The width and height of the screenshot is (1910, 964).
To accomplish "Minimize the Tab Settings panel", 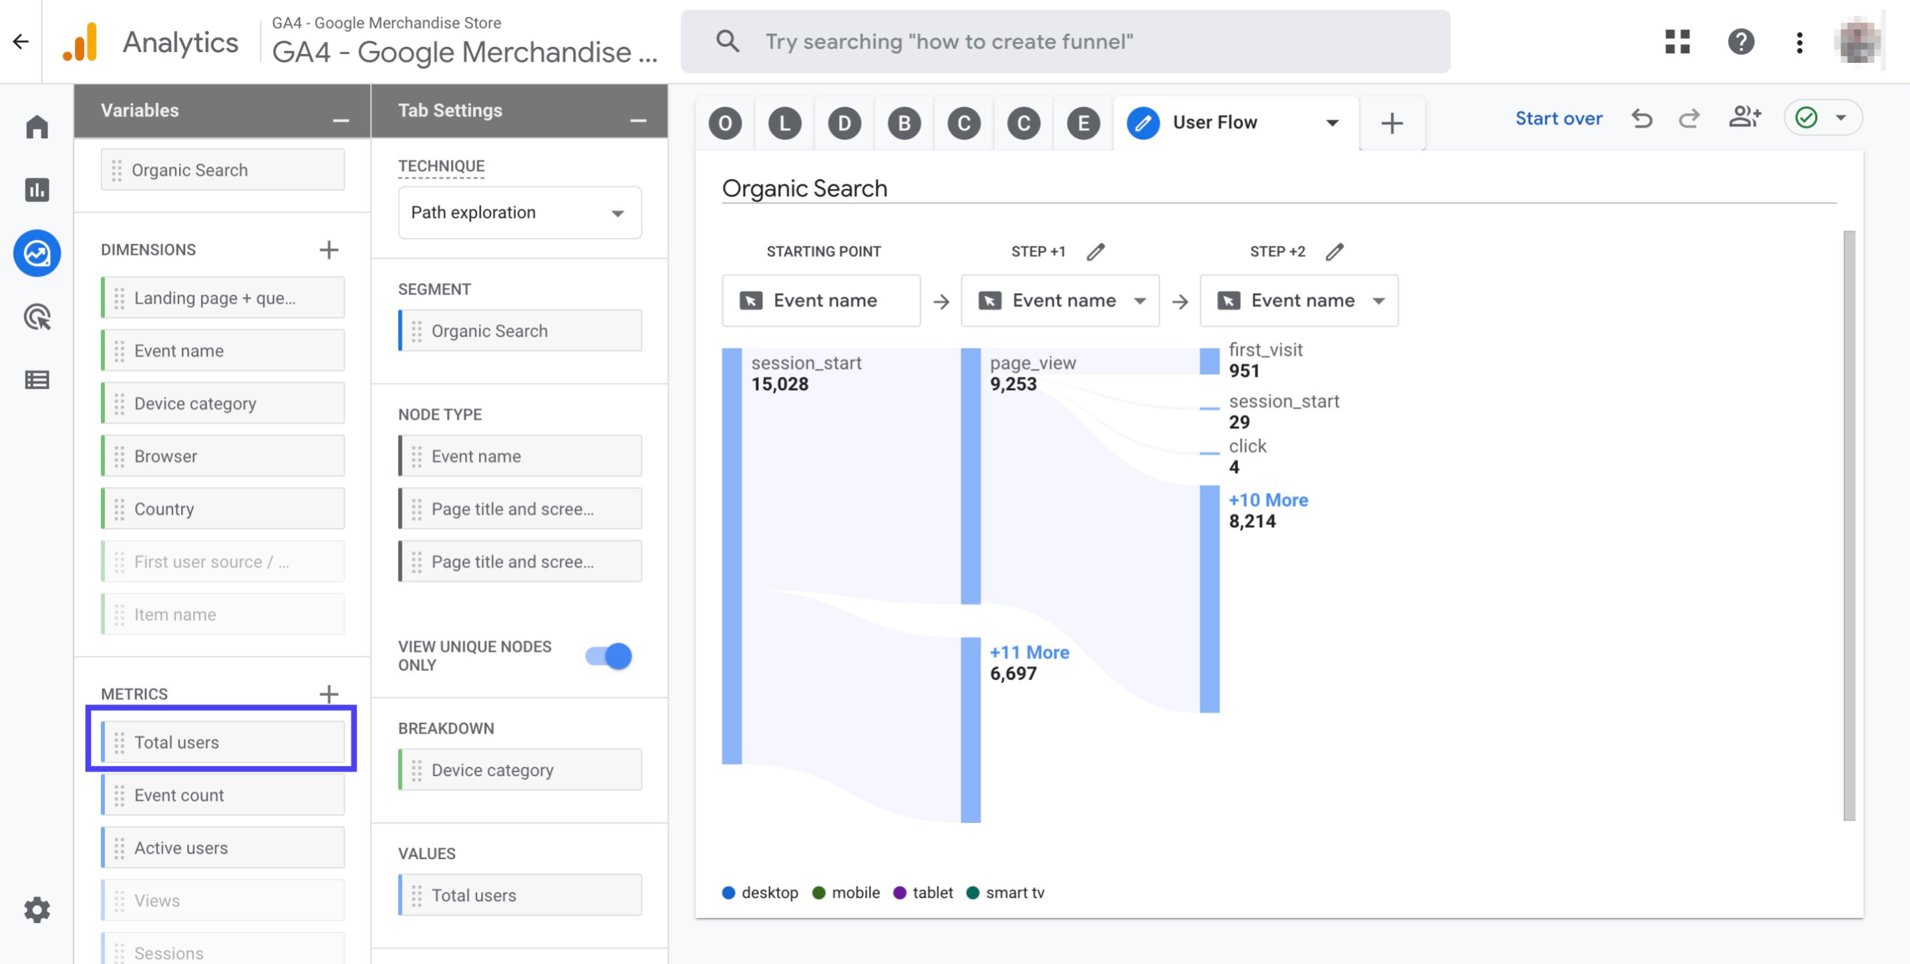I will click(x=637, y=120).
